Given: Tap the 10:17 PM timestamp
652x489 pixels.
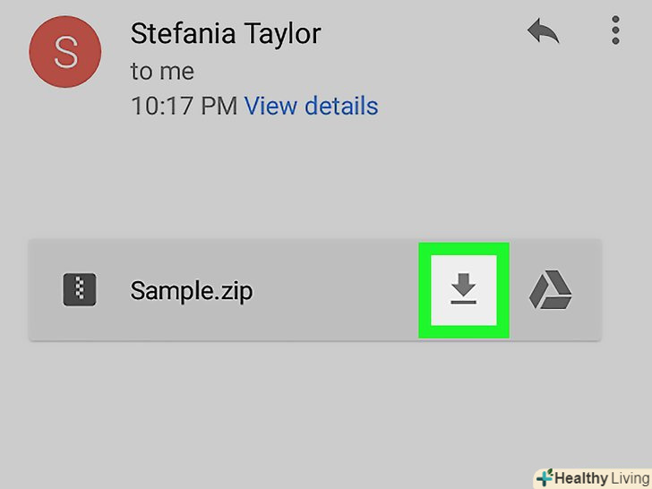Looking at the screenshot, I should click(x=184, y=106).
